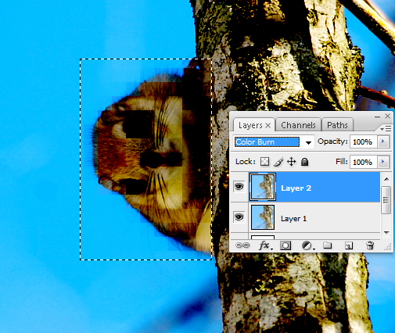Select the Layer 2 thumbnail
This screenshot has height=333, width=395.
point(263,187)
